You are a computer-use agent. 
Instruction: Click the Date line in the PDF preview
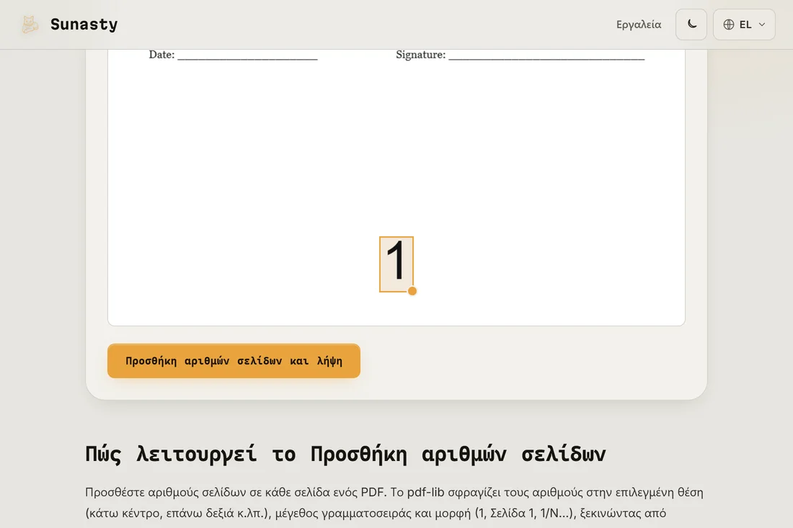(x=233, y=55)
